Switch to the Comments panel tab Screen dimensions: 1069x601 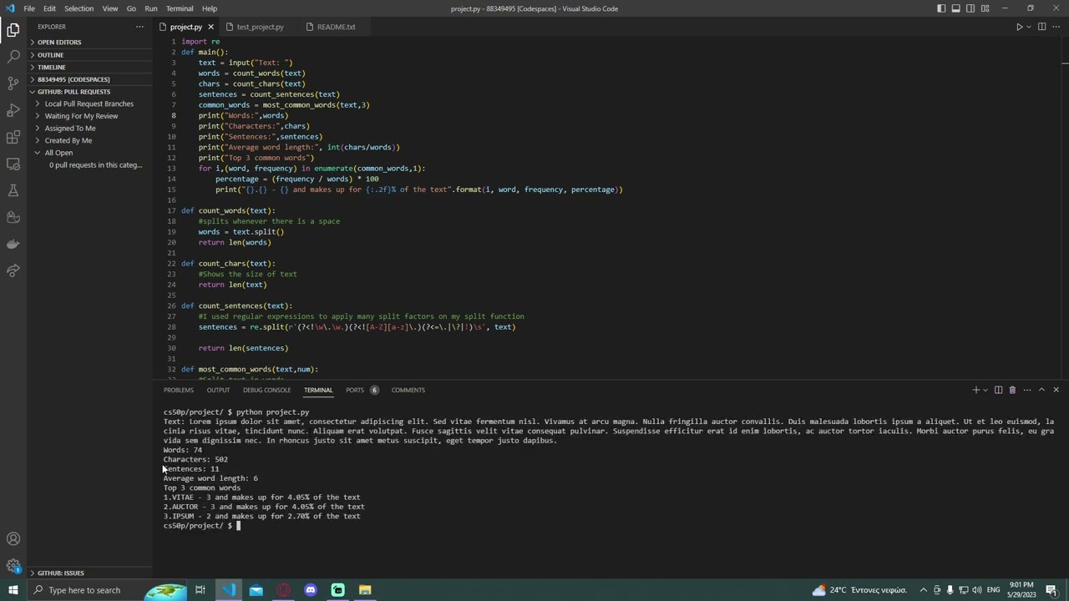pos(408,390)
